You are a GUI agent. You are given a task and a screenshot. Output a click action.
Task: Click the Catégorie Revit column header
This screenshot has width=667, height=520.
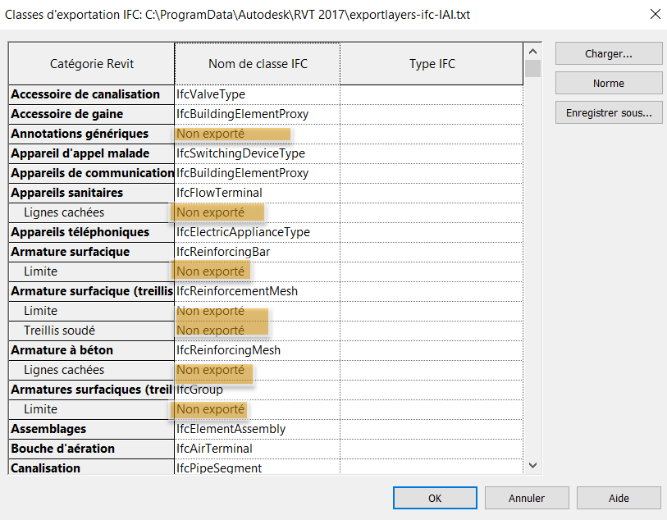(91, 64)
